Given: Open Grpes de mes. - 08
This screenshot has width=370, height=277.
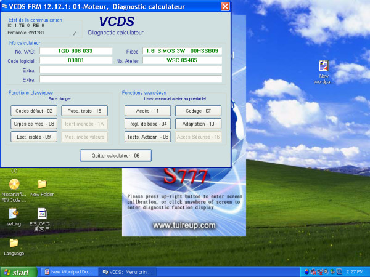Looking at the screenshot, I should pyautogui.click(x=34, y=124).
